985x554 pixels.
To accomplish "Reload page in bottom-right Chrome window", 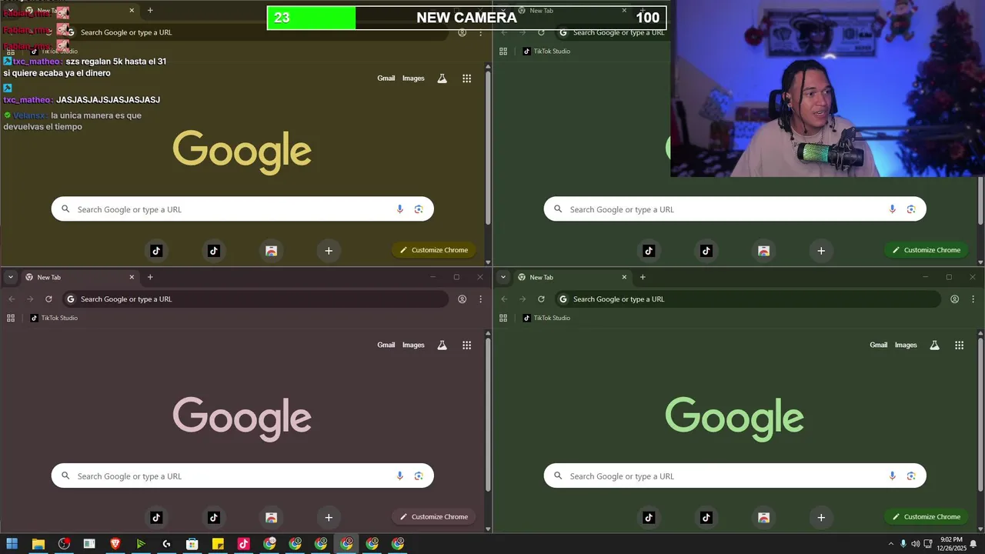I will [x=541, y=299].
